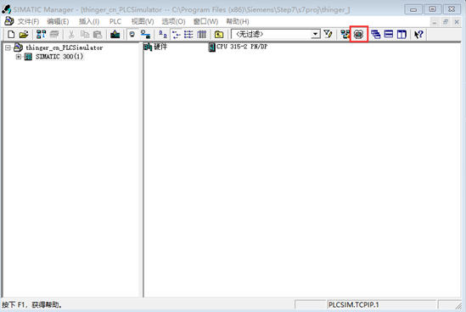Open the 视图(V) menu
Screen dimensions: 466x312
click(143, 22)
